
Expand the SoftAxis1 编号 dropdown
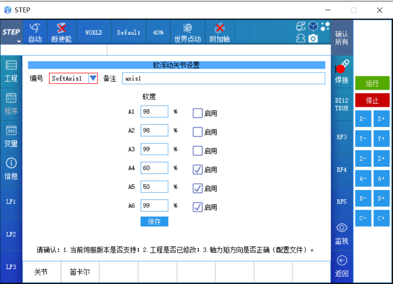93,78
